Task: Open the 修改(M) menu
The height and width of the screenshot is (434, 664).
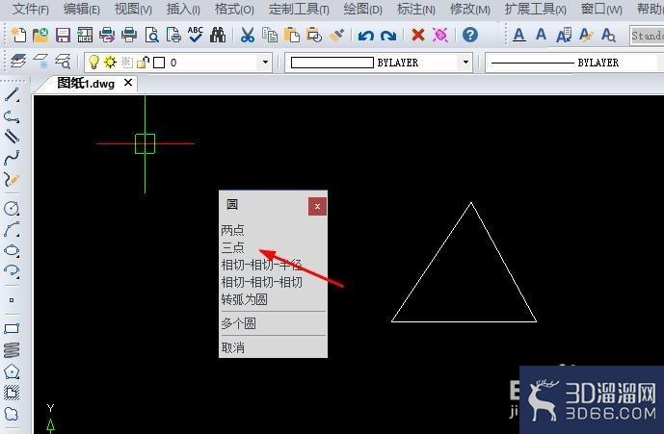Action: 470,9
